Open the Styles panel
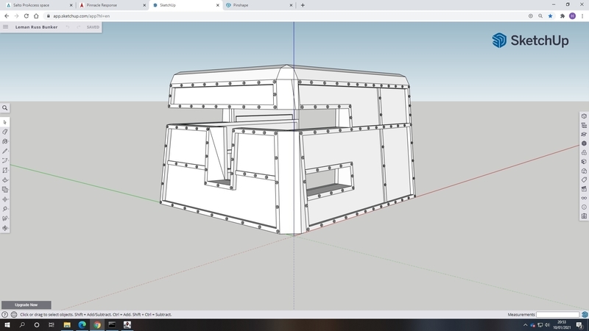Screen dimensions: 589x331 584,162
